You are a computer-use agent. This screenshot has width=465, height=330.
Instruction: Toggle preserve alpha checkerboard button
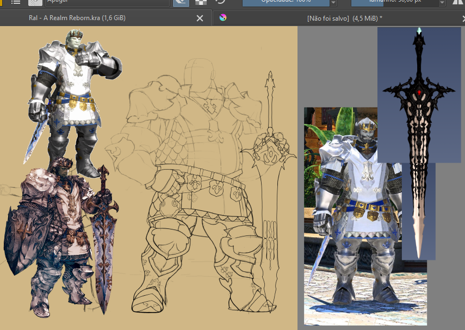coord(200,2)
